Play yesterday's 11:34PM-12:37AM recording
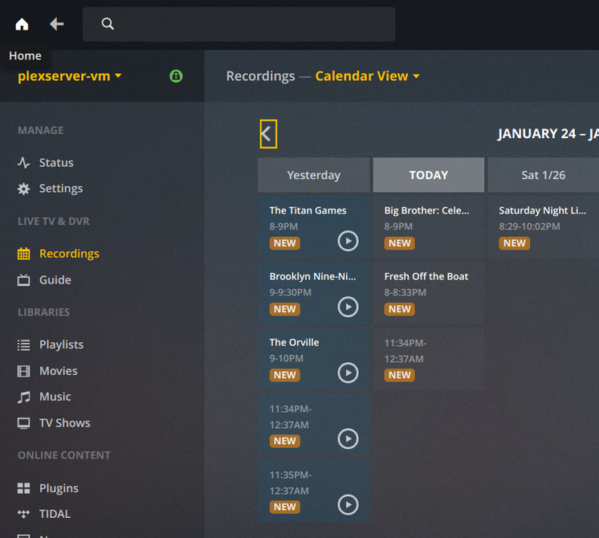599x538 pixels. click(348, 438)
